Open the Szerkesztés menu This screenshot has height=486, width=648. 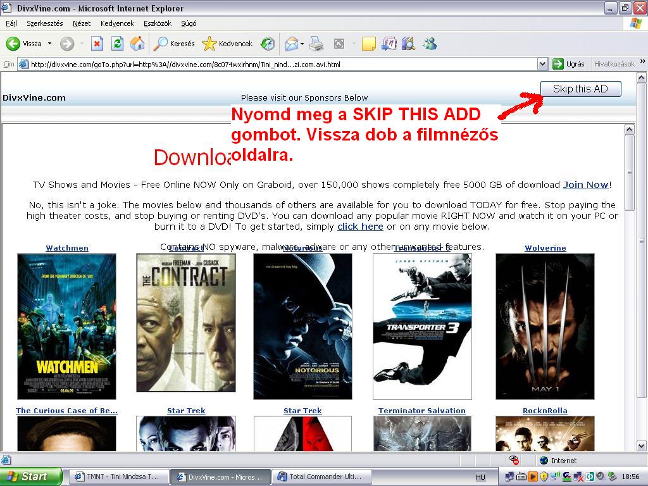point(44,23)
